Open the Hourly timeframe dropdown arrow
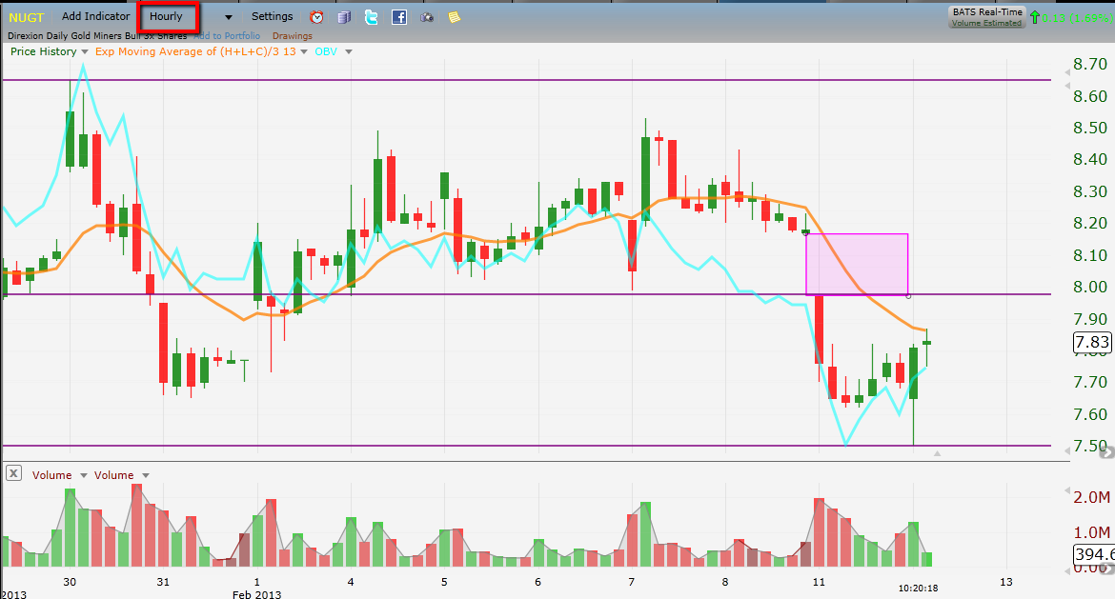The width and height of the screenshot is (1115, 599). (x=229, y=17)
